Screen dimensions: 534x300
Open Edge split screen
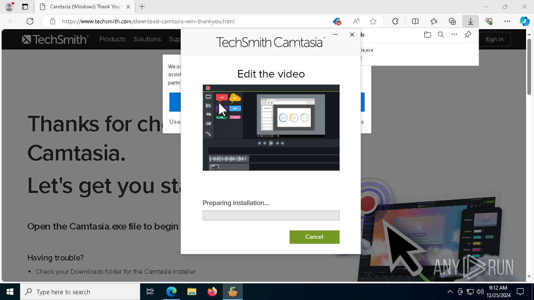pos(415,21)
